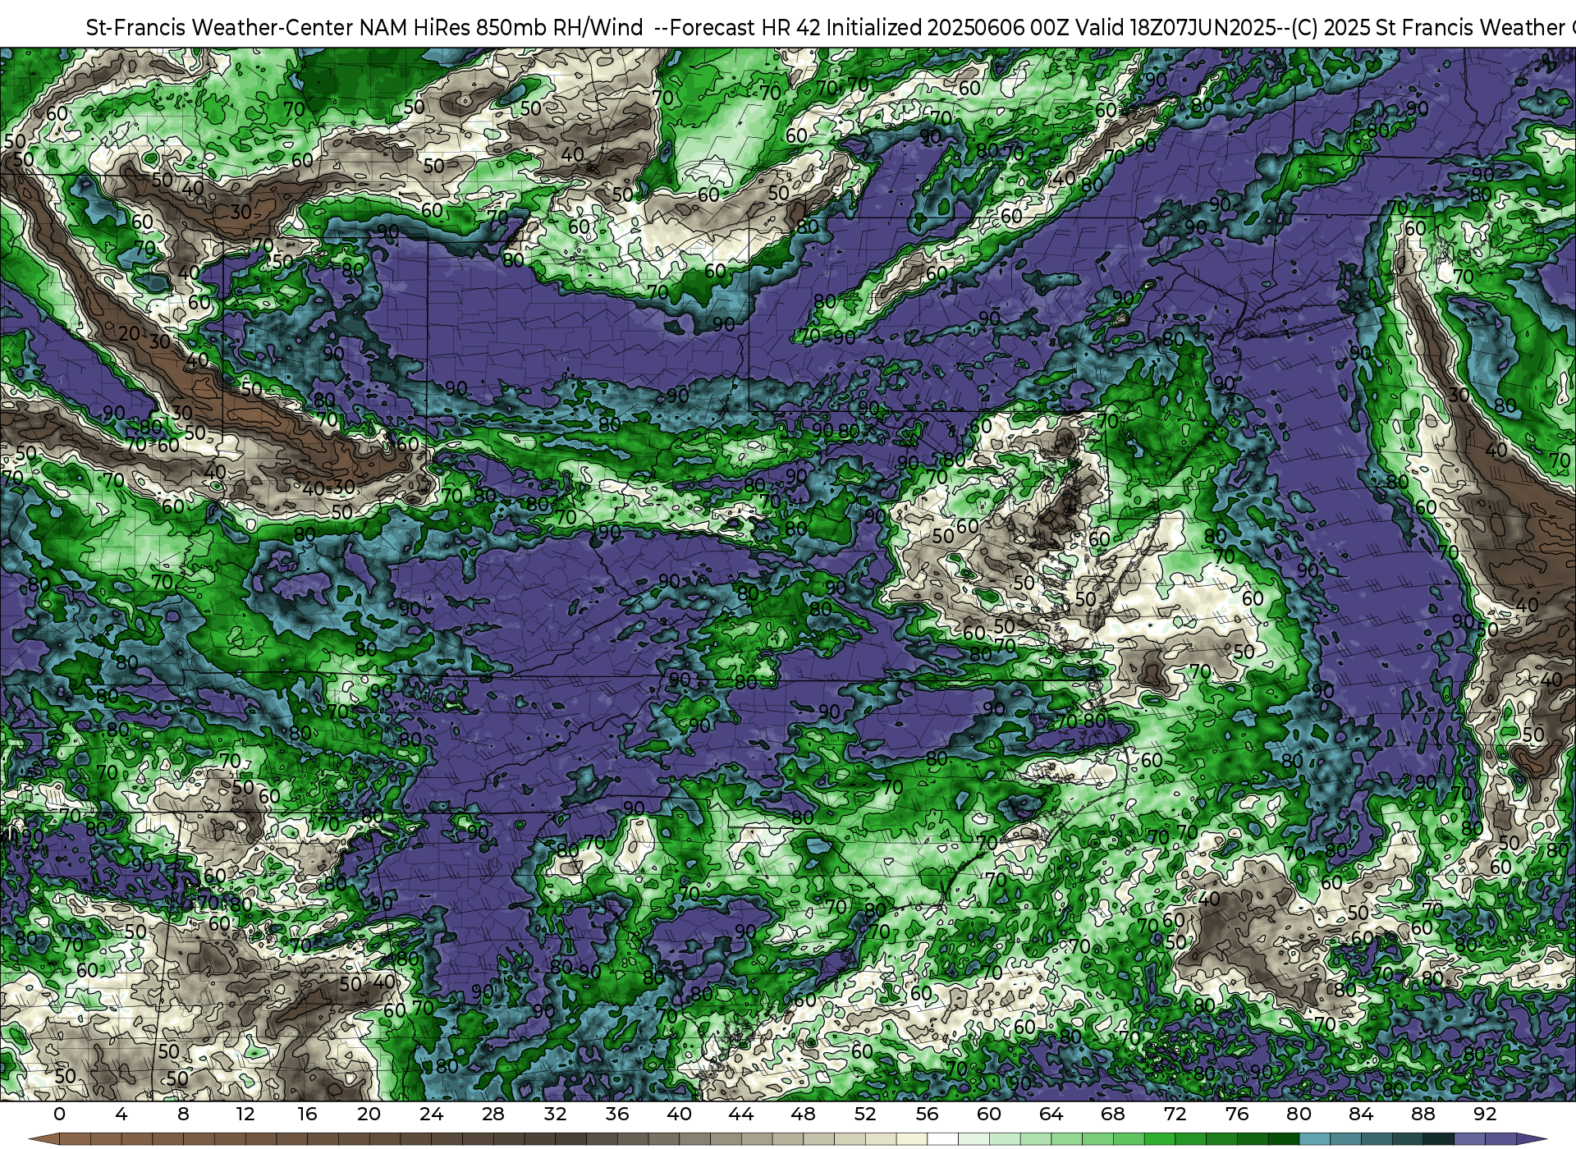Select the white swatch in the color bar
Viewport: 1576px width, 1149px height.
coord(942,1139)
